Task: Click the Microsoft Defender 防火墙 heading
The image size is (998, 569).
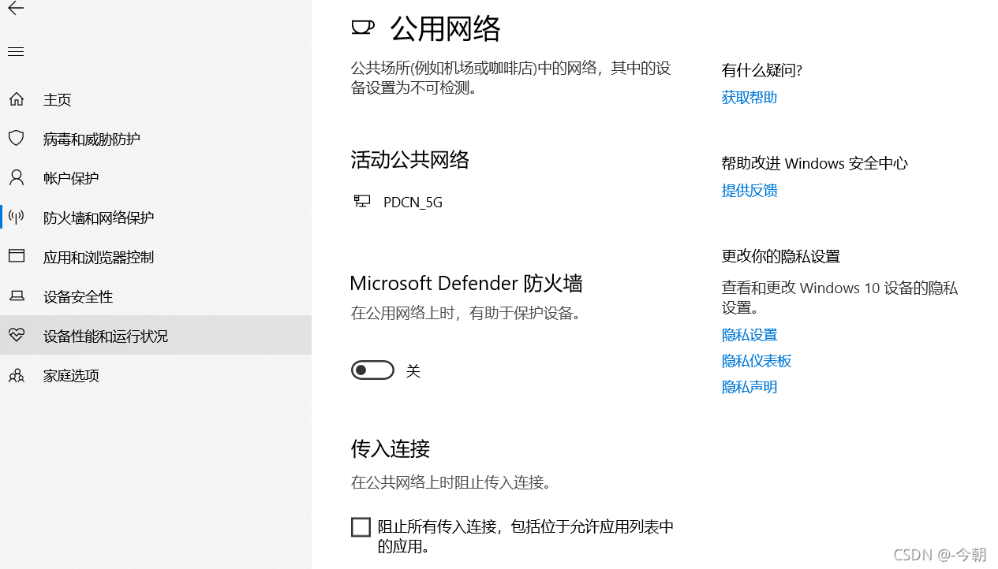Action: [466, 283]
